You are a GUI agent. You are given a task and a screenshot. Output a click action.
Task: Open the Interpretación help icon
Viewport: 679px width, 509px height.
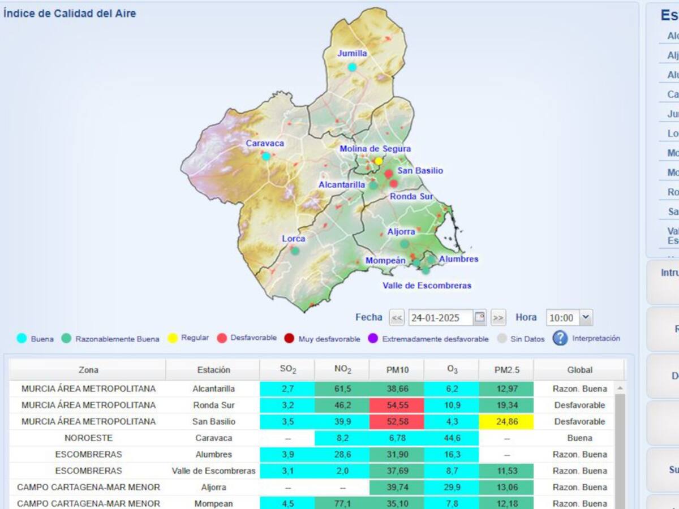[560, 338]
